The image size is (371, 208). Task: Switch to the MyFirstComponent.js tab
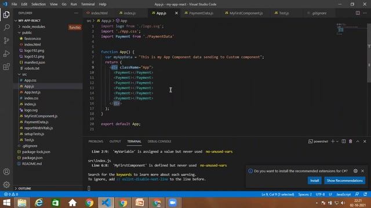246,13
